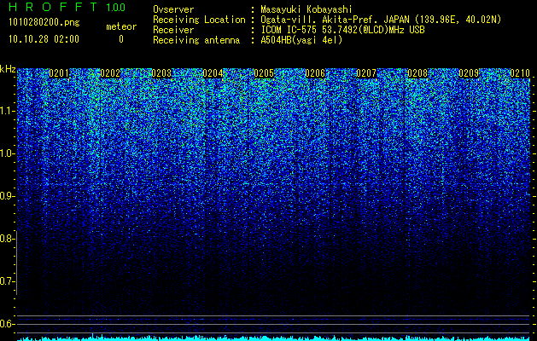Screen dimensions: 537x341
Task: Click the 0203 time marker
Action: click(x=161, y=73)
